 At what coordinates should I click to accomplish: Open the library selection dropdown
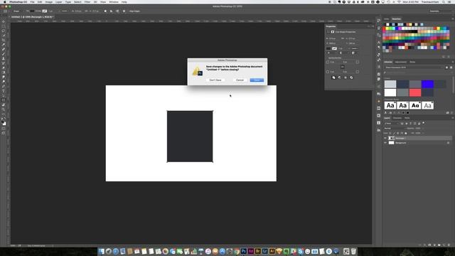click(x=414, y=68)
